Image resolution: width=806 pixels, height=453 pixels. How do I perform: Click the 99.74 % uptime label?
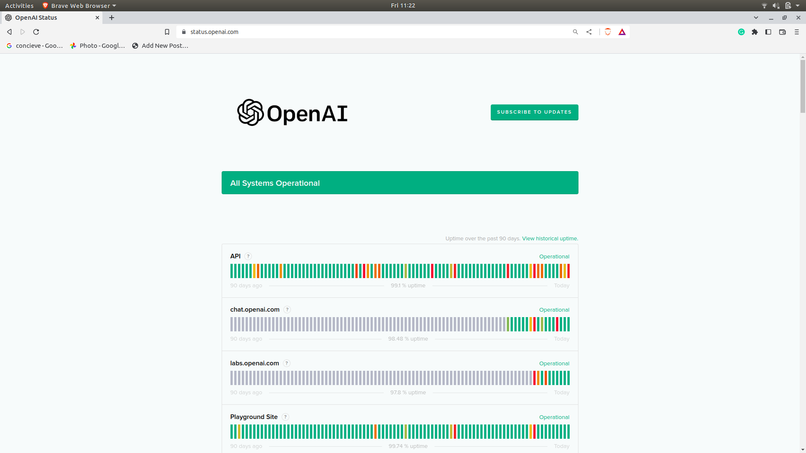[x=408, y=446]
